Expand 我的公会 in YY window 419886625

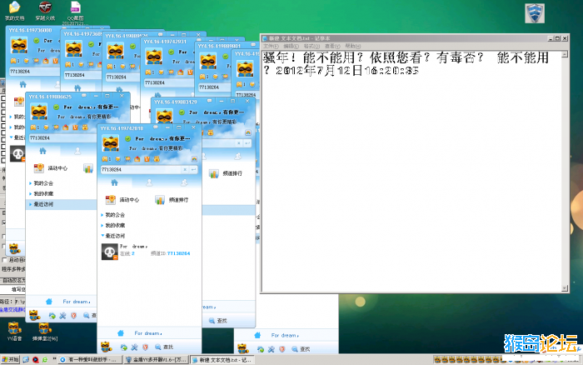pos(42,183)
